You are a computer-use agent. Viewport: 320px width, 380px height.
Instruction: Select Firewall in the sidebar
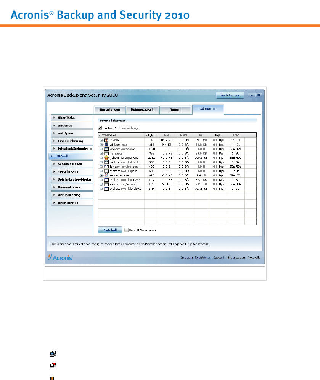coord(71,156)
